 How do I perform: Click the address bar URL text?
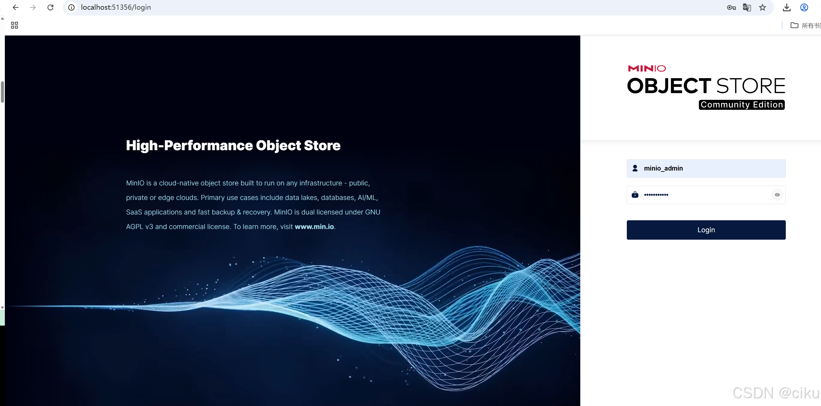(x=116, y=7)
